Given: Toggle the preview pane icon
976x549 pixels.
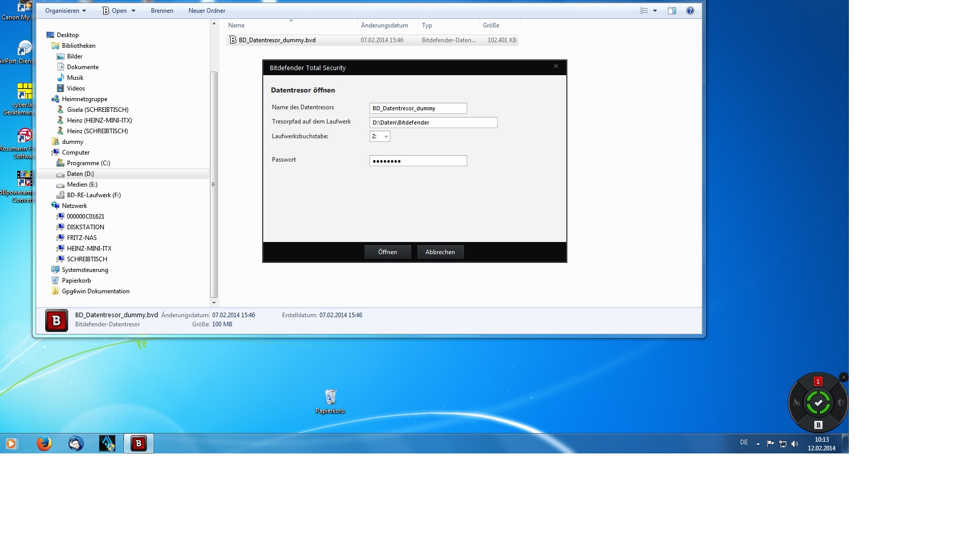Looking at the screenshot, I should click(672, 11).
